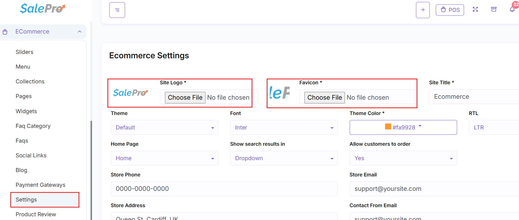Open the Home Page dropdown
This screenshot has height=220, width=519.
(165, 158)
